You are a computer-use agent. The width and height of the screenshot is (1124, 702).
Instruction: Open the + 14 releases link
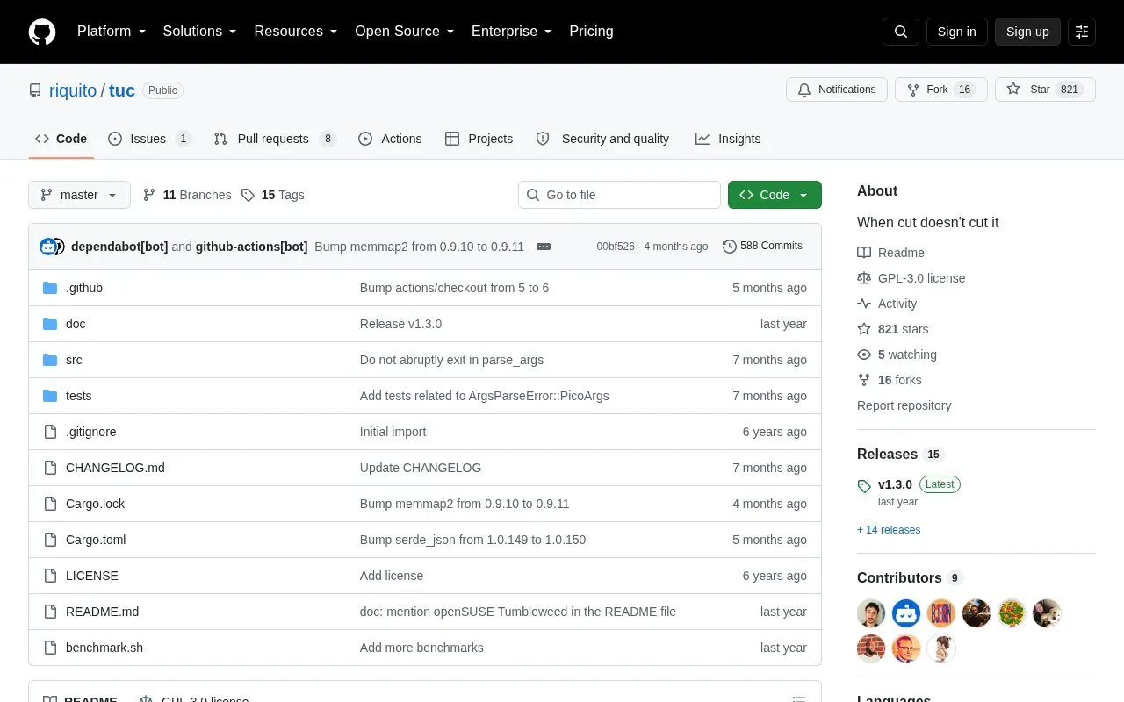(x=889, y=530)
